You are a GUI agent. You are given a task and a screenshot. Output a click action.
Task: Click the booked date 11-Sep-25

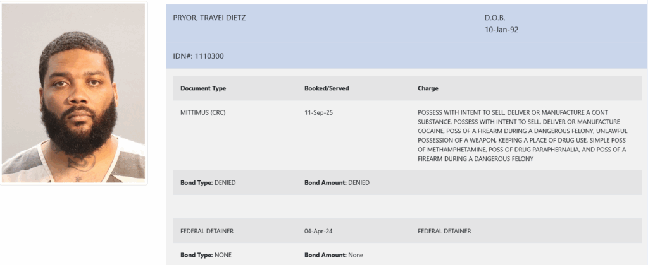click(319, 112)
